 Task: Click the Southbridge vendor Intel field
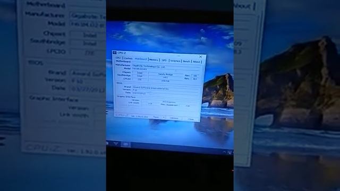140,76
